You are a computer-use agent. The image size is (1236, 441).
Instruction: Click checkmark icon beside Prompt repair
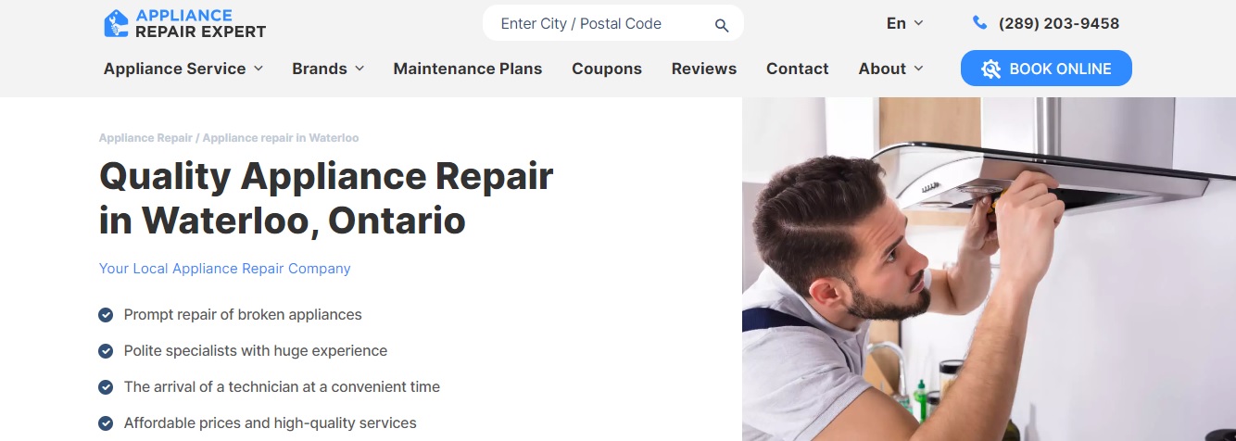(106, 315)
